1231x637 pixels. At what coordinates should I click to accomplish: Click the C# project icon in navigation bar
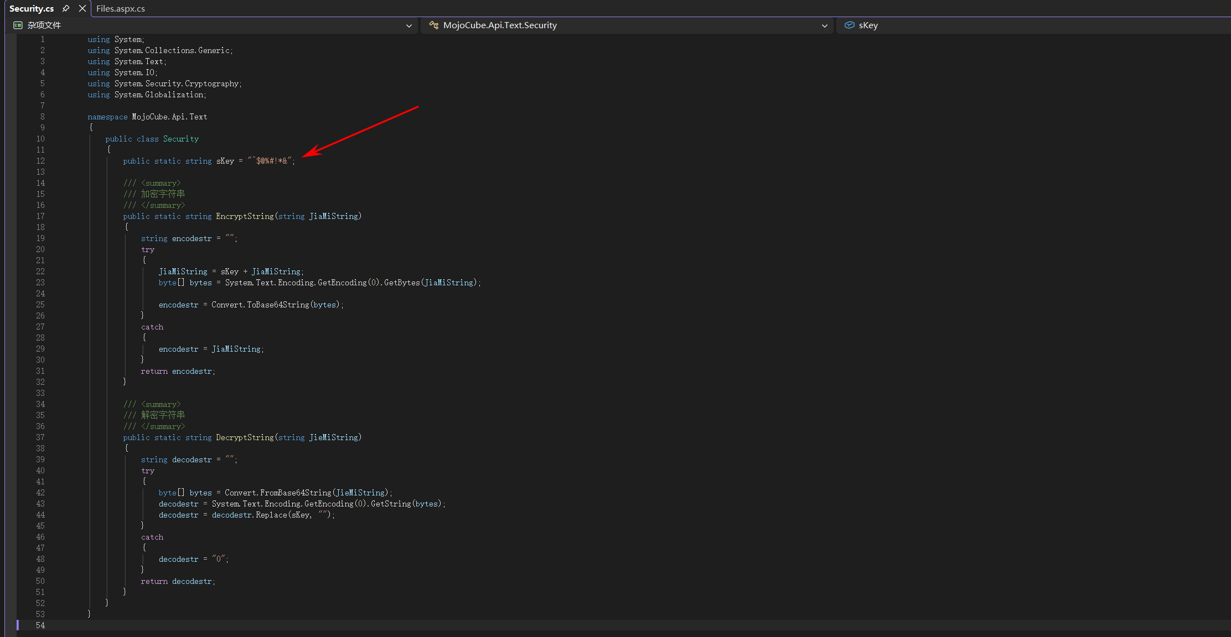(x=18, y=25)
